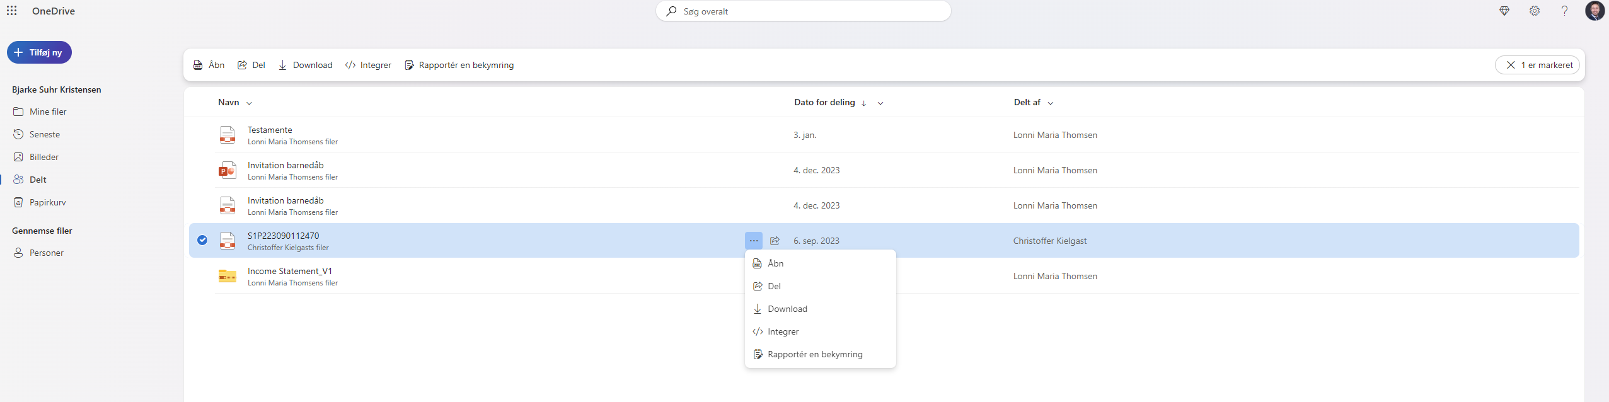1609x402 pixels.
Task: Click 'Christoffer Kielgasts filer' subtitle
Action: tap(288, 248)
